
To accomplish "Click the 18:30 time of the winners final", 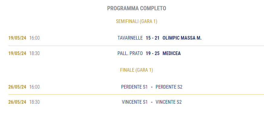I will pos(35,102).
